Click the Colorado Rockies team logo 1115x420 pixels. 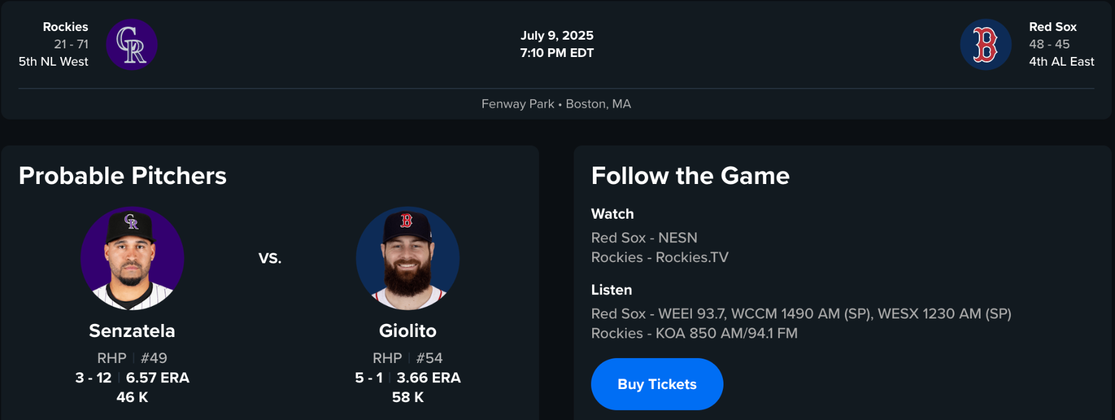[x=131, y=45]
